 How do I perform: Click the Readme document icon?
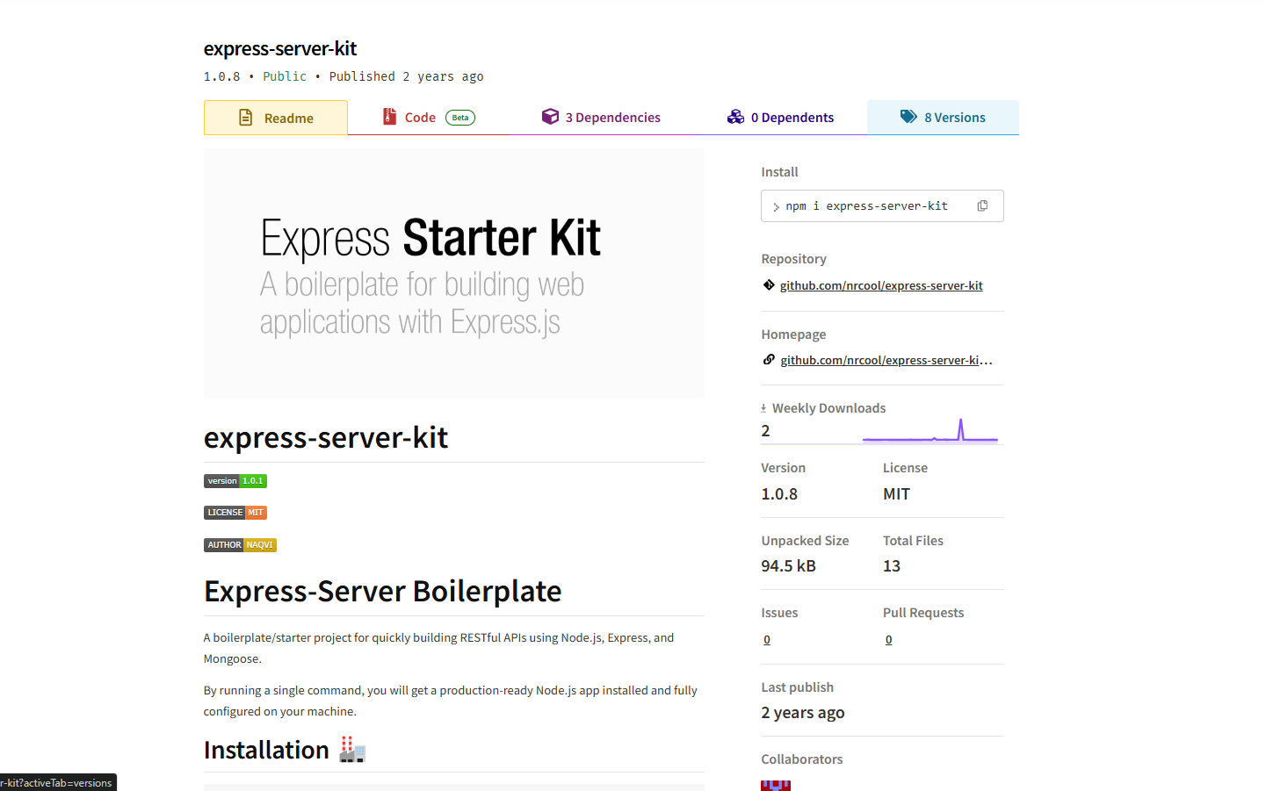point(246,118)
